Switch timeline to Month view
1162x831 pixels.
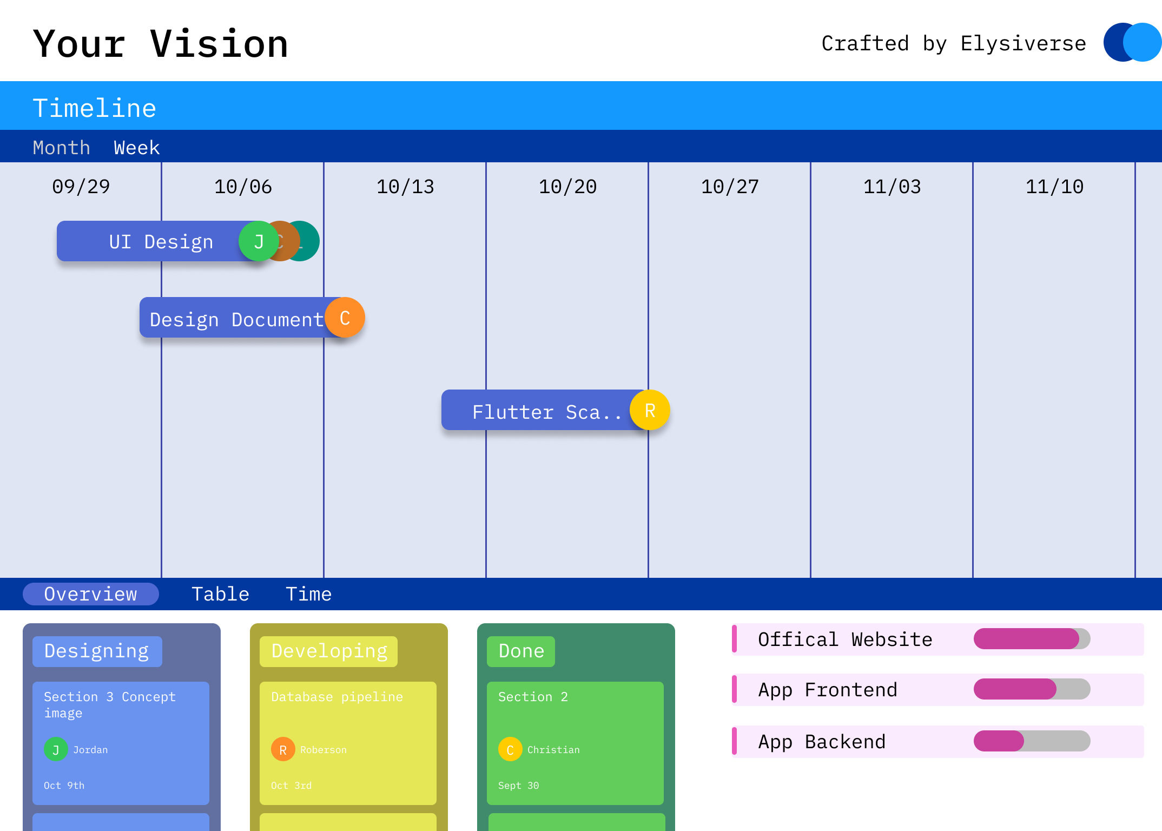61,148
